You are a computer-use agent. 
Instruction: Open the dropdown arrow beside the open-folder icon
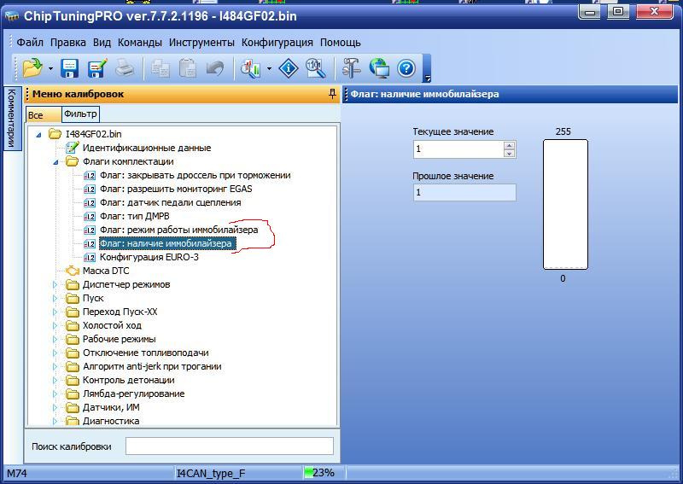[x=50, y=69]
